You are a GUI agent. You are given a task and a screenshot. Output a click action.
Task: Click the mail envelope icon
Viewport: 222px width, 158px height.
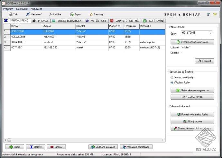215,14
